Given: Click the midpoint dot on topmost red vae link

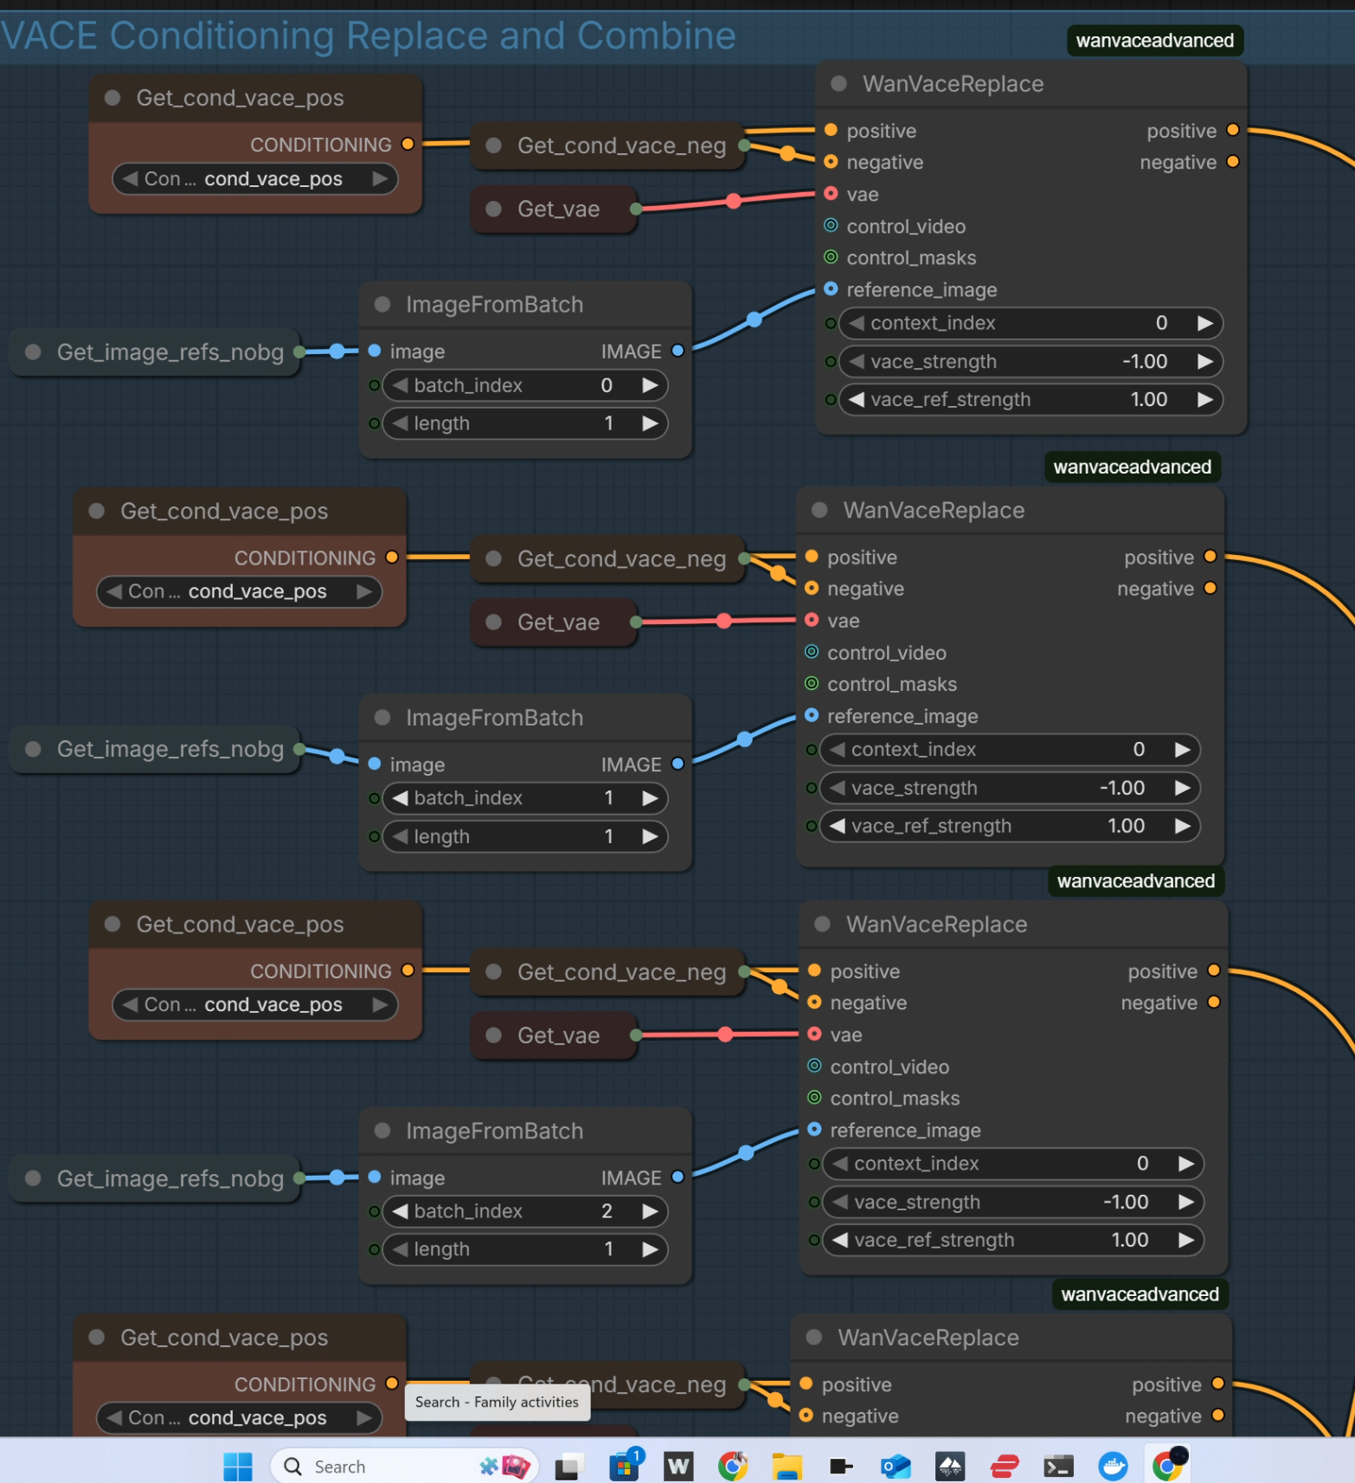Looking at the screenshot, I should pos(734,201).
